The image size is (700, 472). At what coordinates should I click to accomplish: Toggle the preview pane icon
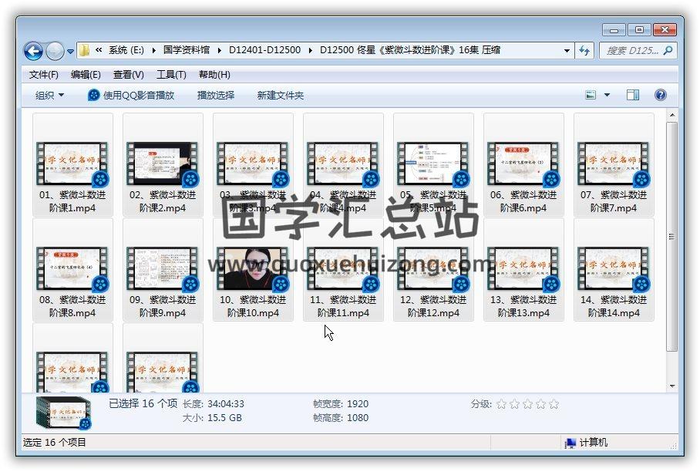(633, 95)
